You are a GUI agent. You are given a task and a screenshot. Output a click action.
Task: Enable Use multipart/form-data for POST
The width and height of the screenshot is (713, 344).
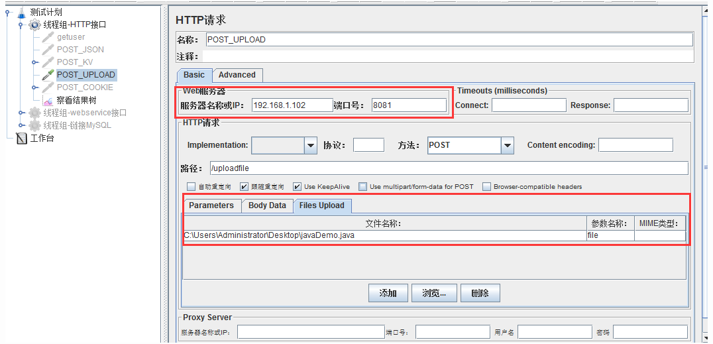coord(362,186)
